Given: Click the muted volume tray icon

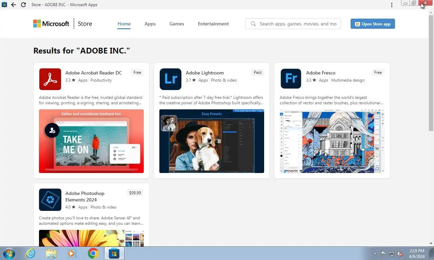Looking at the screenshot, I should pos(400,254).
